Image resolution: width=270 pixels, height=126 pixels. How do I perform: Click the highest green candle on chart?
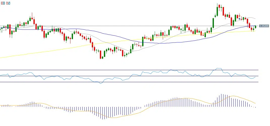217,11
